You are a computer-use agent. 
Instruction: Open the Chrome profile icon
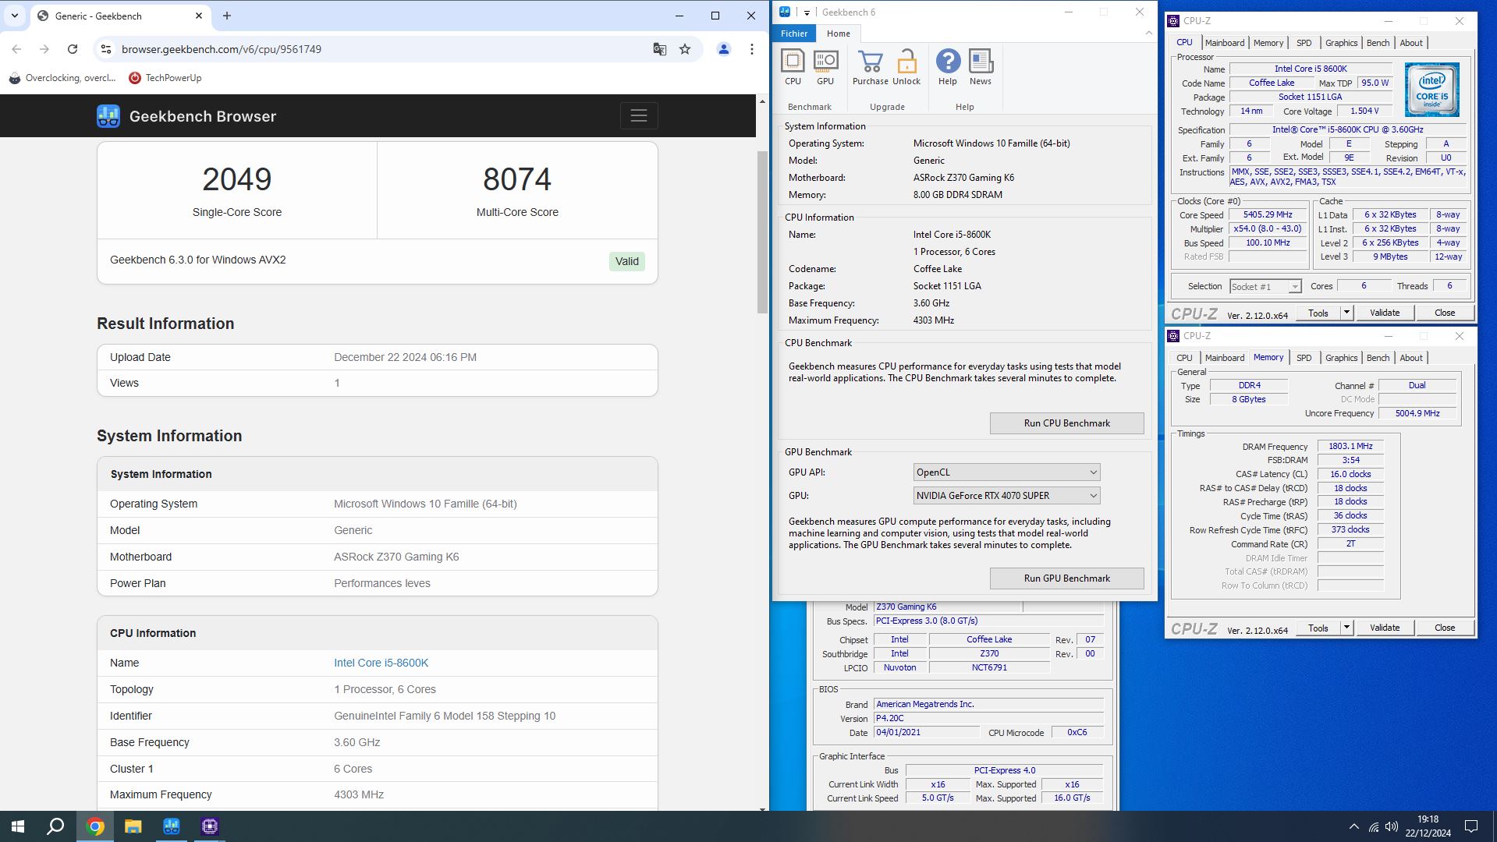tap(724, 49)
